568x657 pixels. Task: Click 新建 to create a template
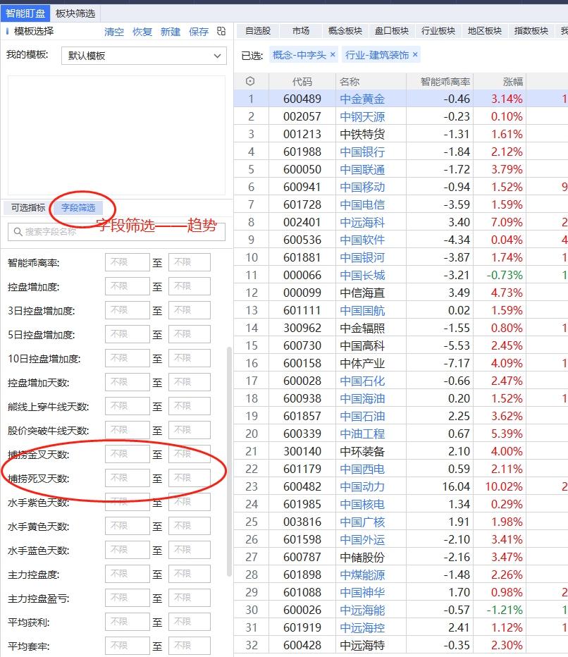click(171, 32)
